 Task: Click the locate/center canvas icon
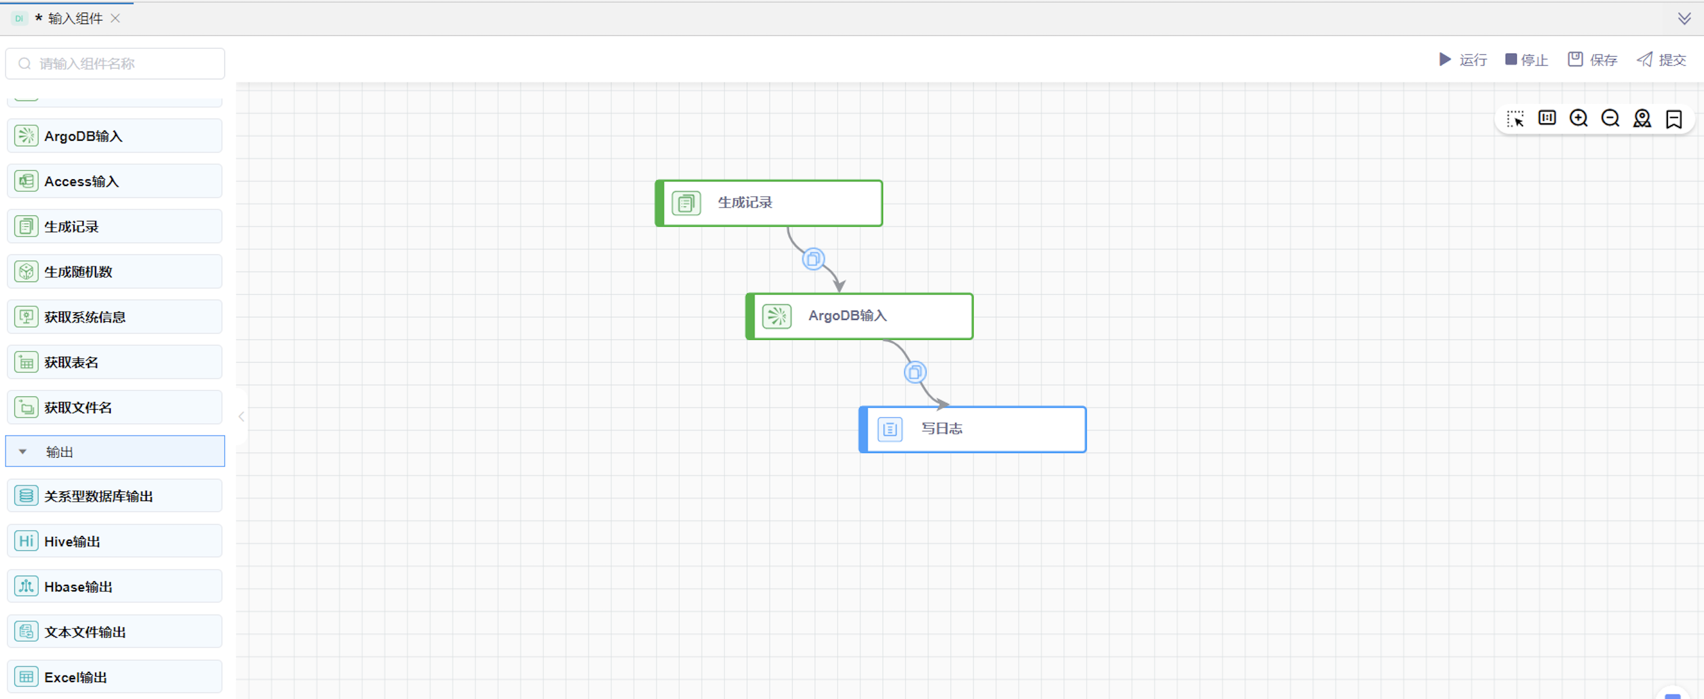1642,119
